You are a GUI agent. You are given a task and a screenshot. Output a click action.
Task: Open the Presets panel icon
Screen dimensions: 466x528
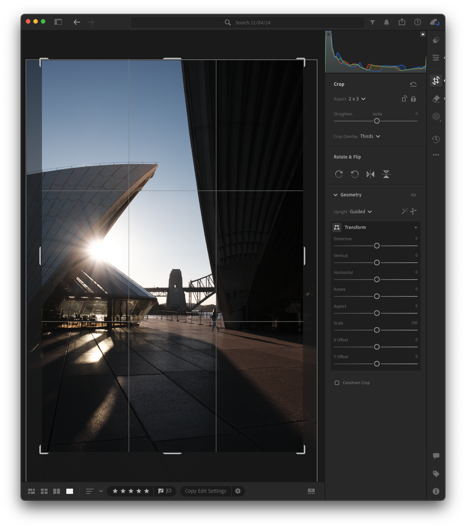click(436, 40)
